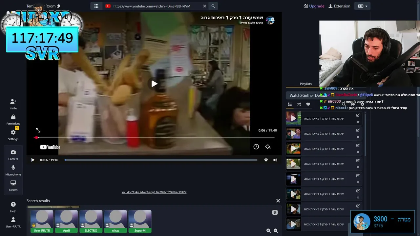Select playlist title שמש עונה 1 פרק 8
The image size is (420, 236).
324,224
